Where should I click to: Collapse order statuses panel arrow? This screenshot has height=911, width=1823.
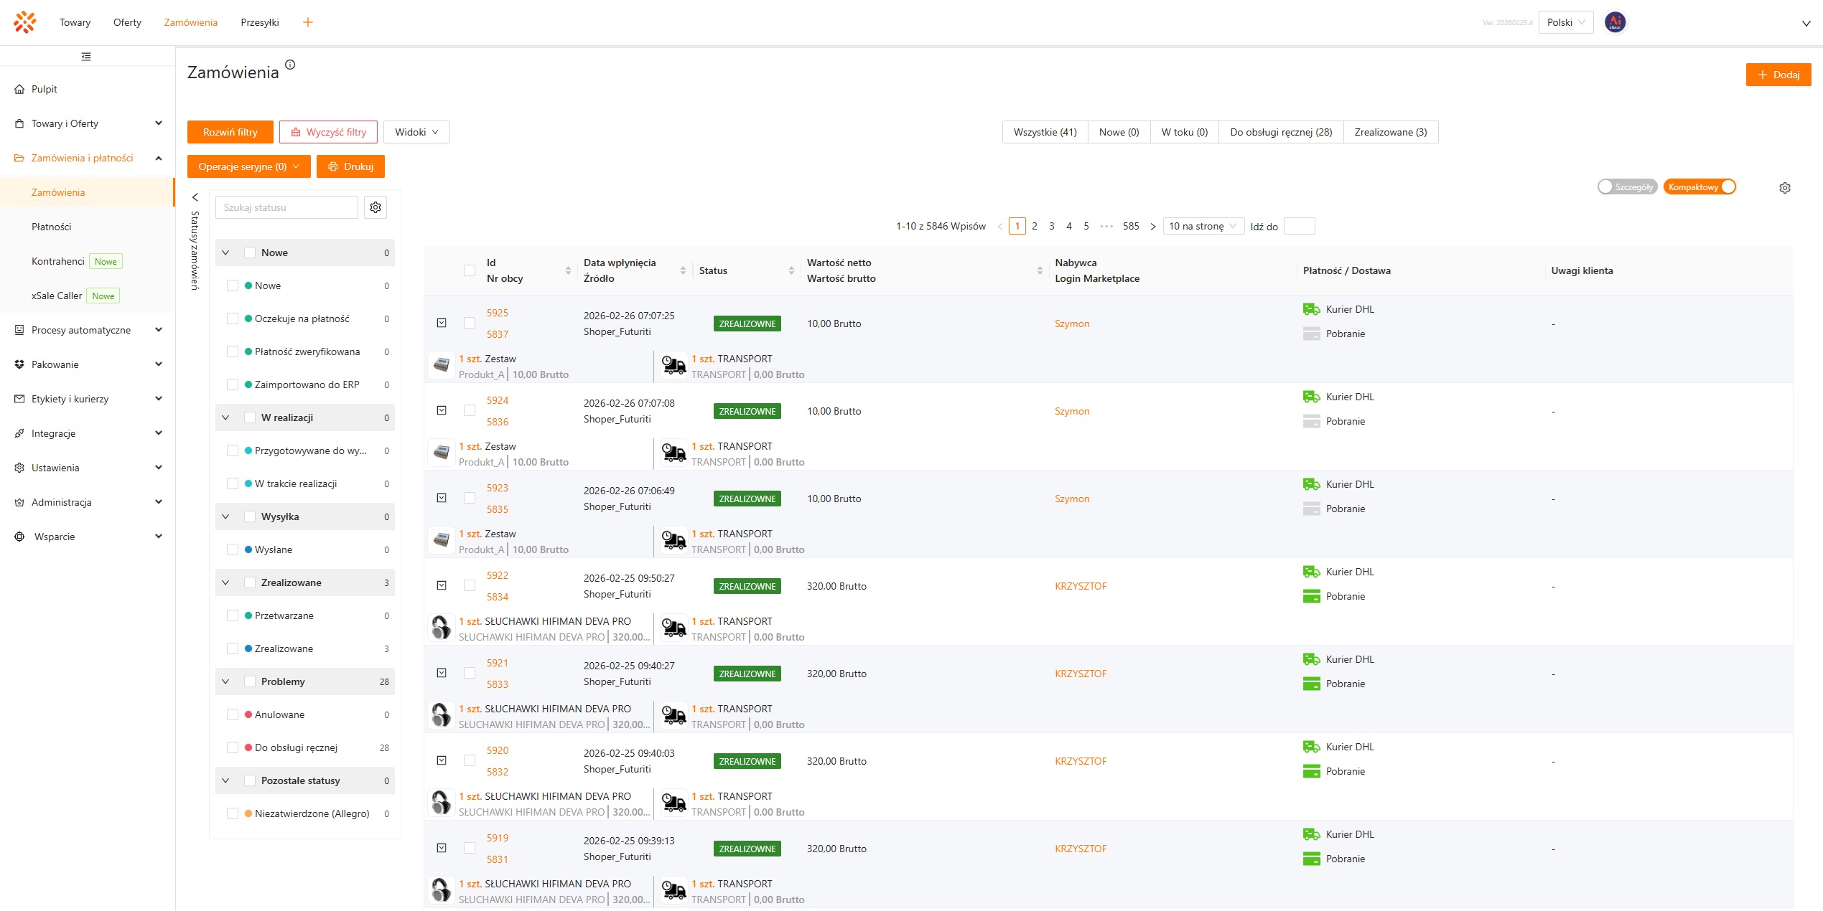pyautogui.click(x=195, y=197)
